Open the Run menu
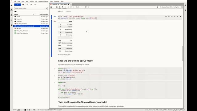The image size is (197, 111). coord(27,1)
